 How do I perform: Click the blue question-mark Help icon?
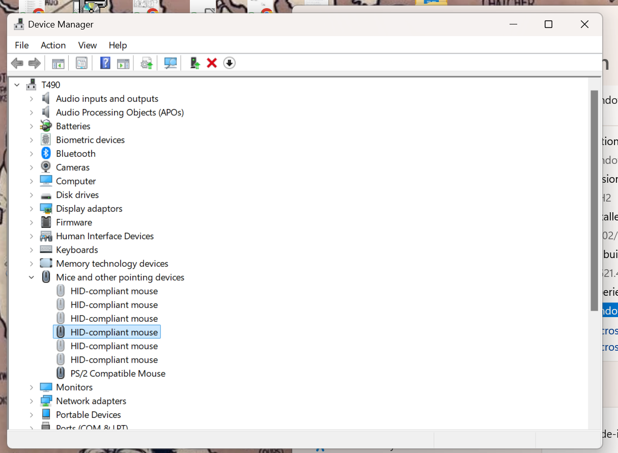(105, 63)
